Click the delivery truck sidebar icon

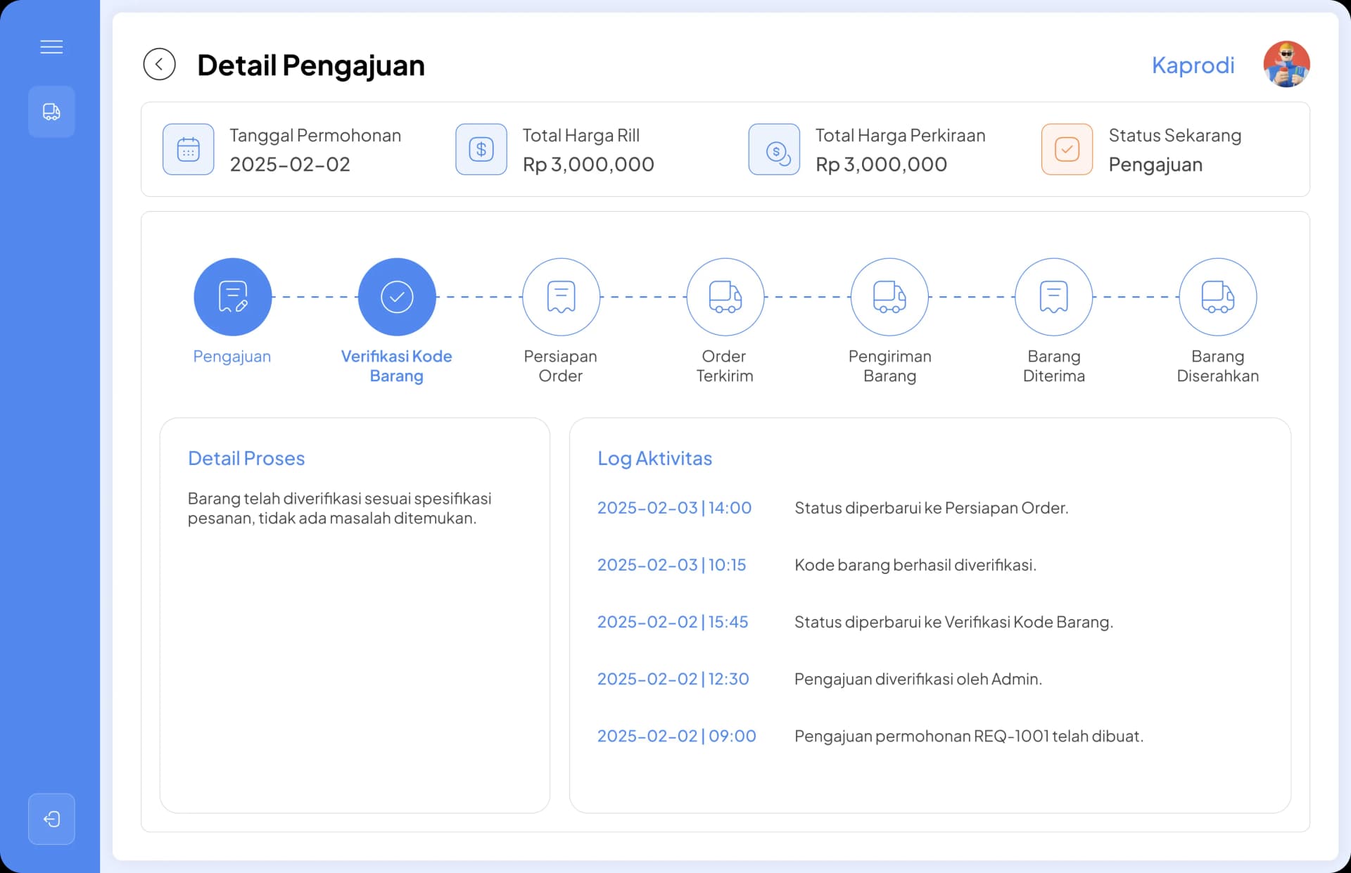(x=51, y=112)
